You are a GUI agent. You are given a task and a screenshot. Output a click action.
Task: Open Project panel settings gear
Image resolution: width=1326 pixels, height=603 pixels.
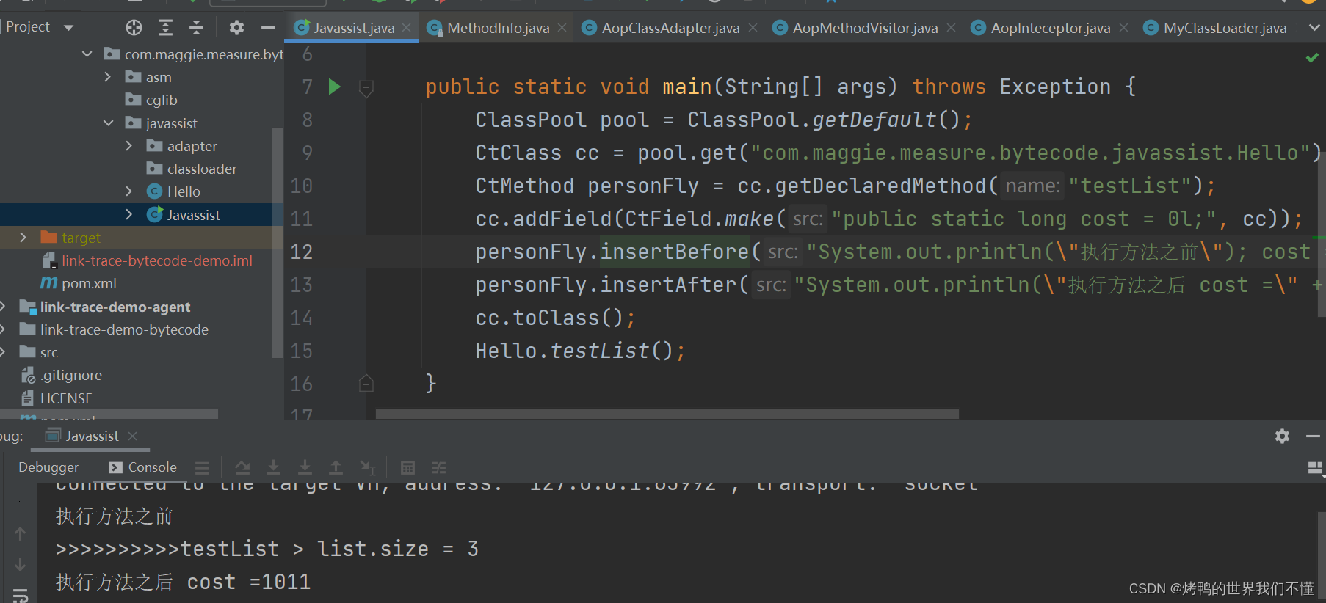click(236, 28)
